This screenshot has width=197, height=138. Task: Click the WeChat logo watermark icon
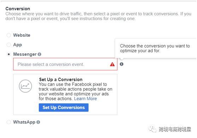(x=152, y=129)
